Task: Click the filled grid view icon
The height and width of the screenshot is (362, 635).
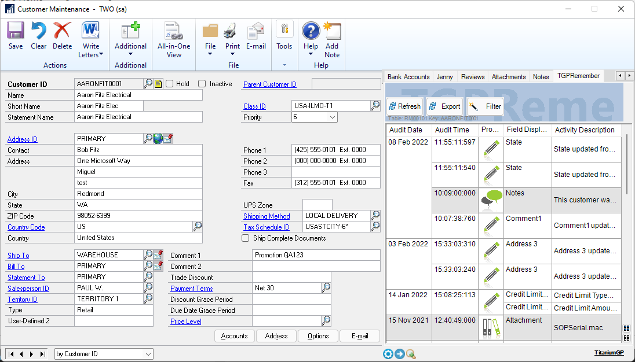Action: tap(626, 328)
